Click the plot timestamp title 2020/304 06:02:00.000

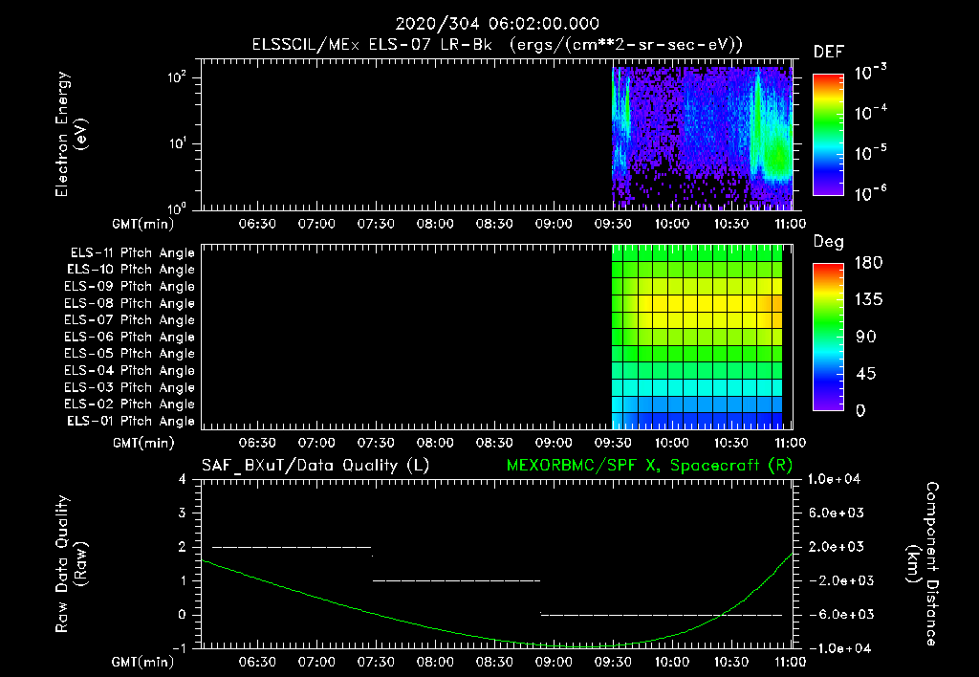497,24
